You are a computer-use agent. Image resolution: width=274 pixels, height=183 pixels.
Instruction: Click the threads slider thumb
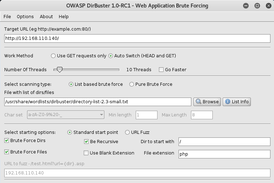60,69
